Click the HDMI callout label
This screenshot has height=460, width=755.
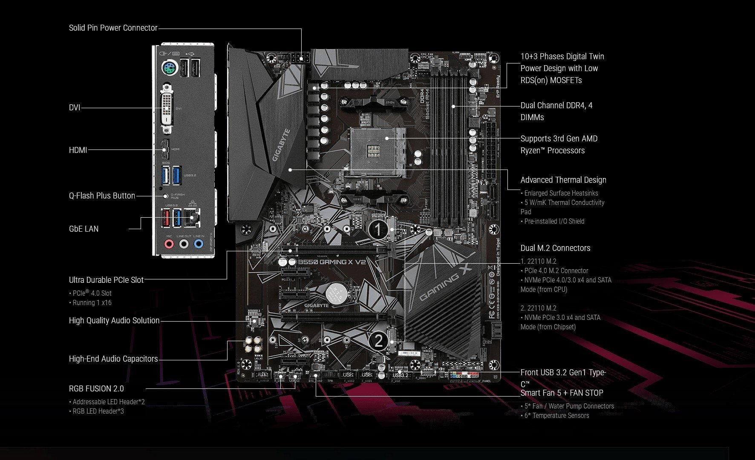(78, 150)
